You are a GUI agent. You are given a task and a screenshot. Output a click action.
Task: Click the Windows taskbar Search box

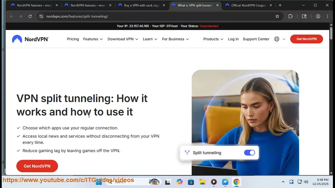[133, 182]
